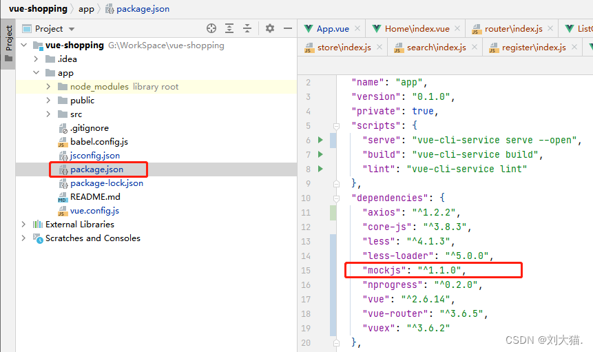Click the "private": true line
The height and width of the screenshot is (352, 593).
395,111
